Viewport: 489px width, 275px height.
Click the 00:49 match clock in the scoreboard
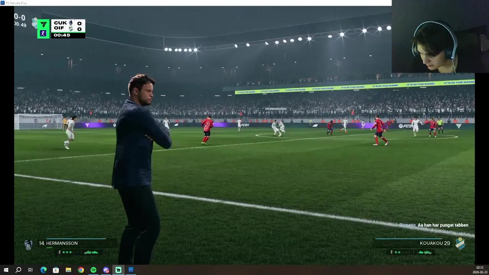(x=62, y=35)
